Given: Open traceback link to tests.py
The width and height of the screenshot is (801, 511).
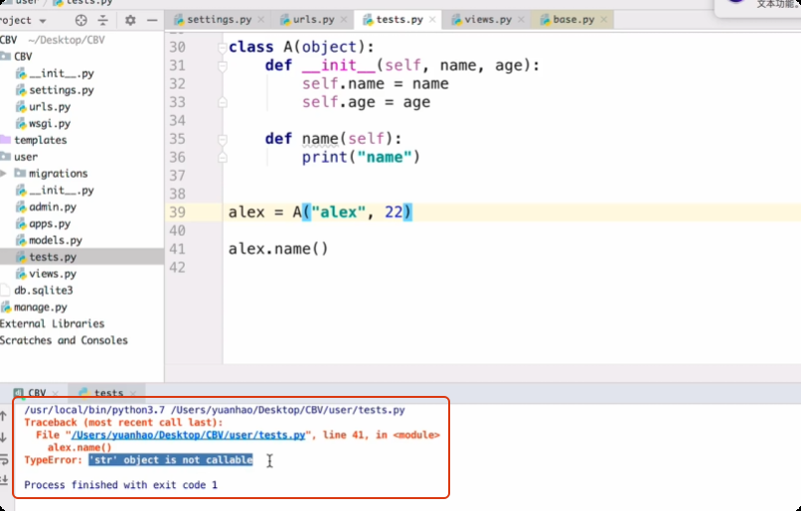Looking at the screenshot, I should 189,435.
